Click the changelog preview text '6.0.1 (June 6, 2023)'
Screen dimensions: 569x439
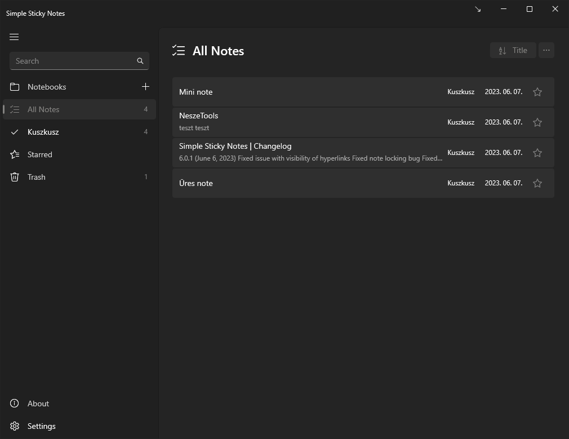click(207, 158)
